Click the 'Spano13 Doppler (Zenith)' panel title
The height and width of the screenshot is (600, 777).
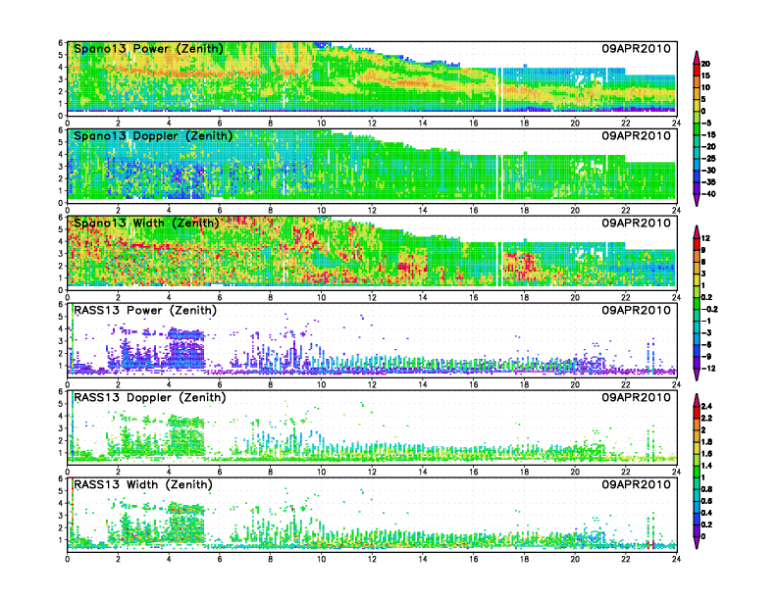tap(153, 136)
